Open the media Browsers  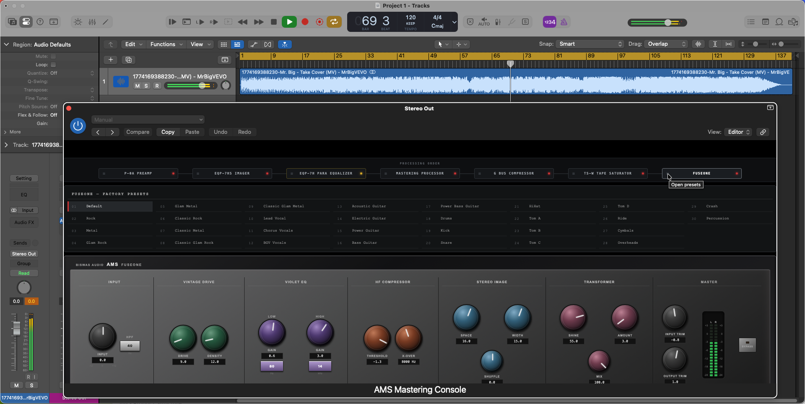793,22
